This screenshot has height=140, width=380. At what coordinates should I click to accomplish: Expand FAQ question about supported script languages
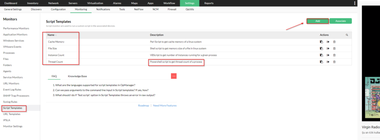pyautogui.click(x=94, y=85)
